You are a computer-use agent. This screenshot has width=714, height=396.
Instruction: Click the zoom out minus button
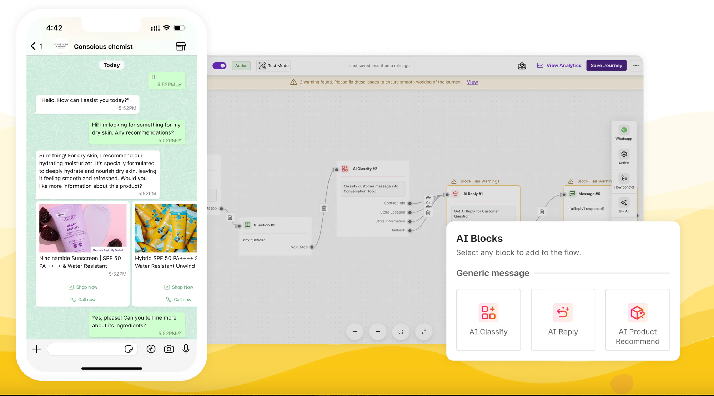tap(378, 332)
